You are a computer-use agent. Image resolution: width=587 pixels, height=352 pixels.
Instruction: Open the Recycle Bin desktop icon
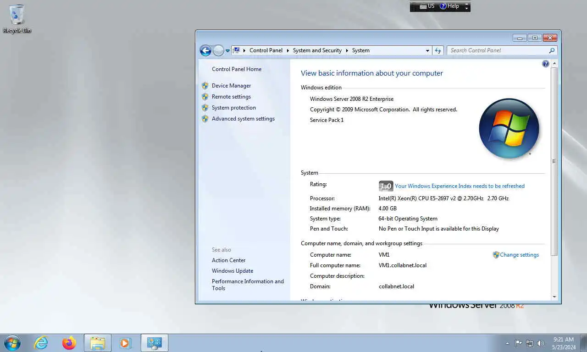pos(17,19)
